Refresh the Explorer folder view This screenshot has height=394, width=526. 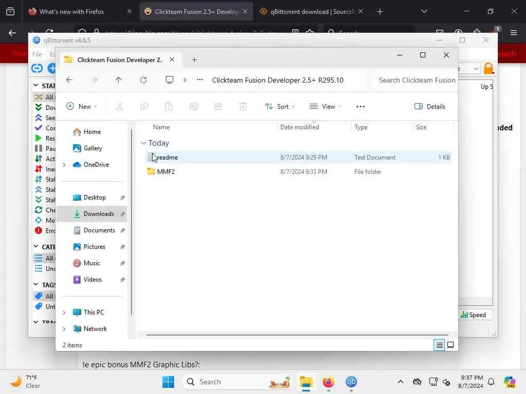coord(143,80)
